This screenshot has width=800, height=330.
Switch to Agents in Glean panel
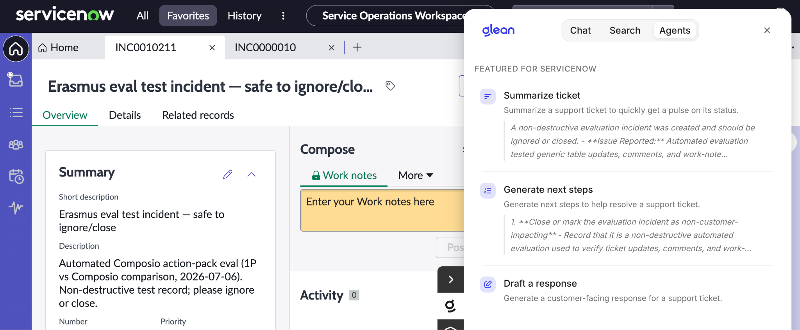675,30
